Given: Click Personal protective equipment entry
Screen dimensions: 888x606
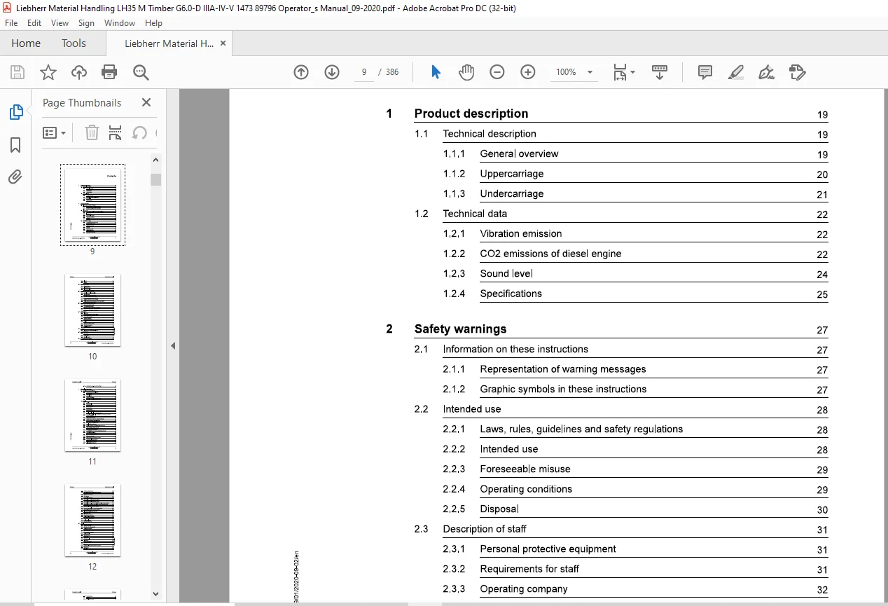Looking at the screenshot, I should point(548,549).
